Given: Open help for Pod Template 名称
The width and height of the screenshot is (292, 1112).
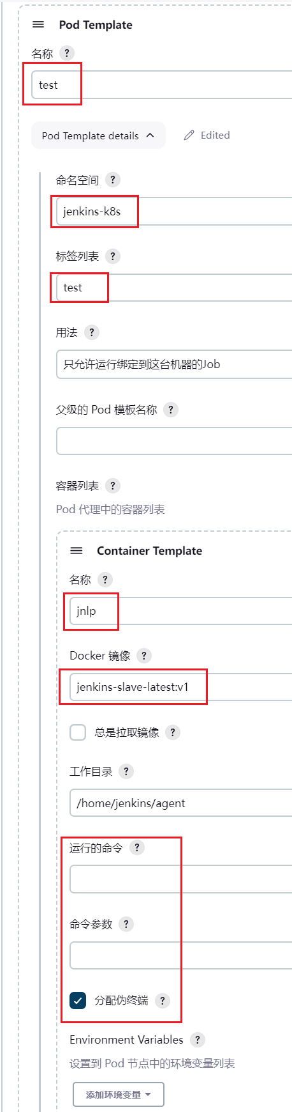Looking at the screenshot, I should click(x=66, y=53).
